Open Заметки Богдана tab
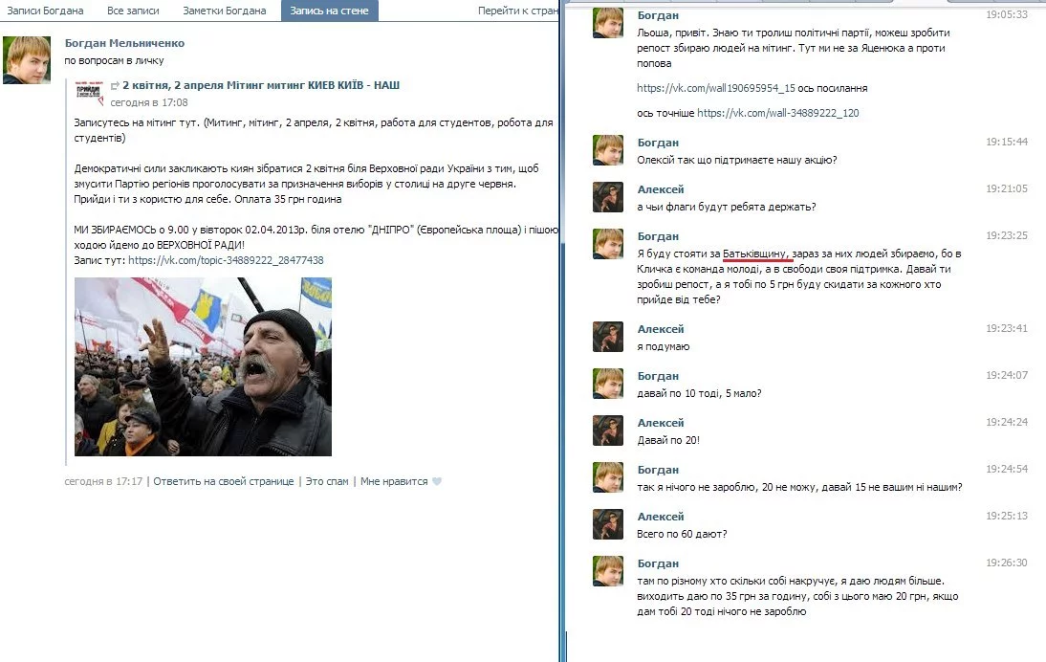The height and width of the screenshot is (662, 1046). (x=224, y=11)
